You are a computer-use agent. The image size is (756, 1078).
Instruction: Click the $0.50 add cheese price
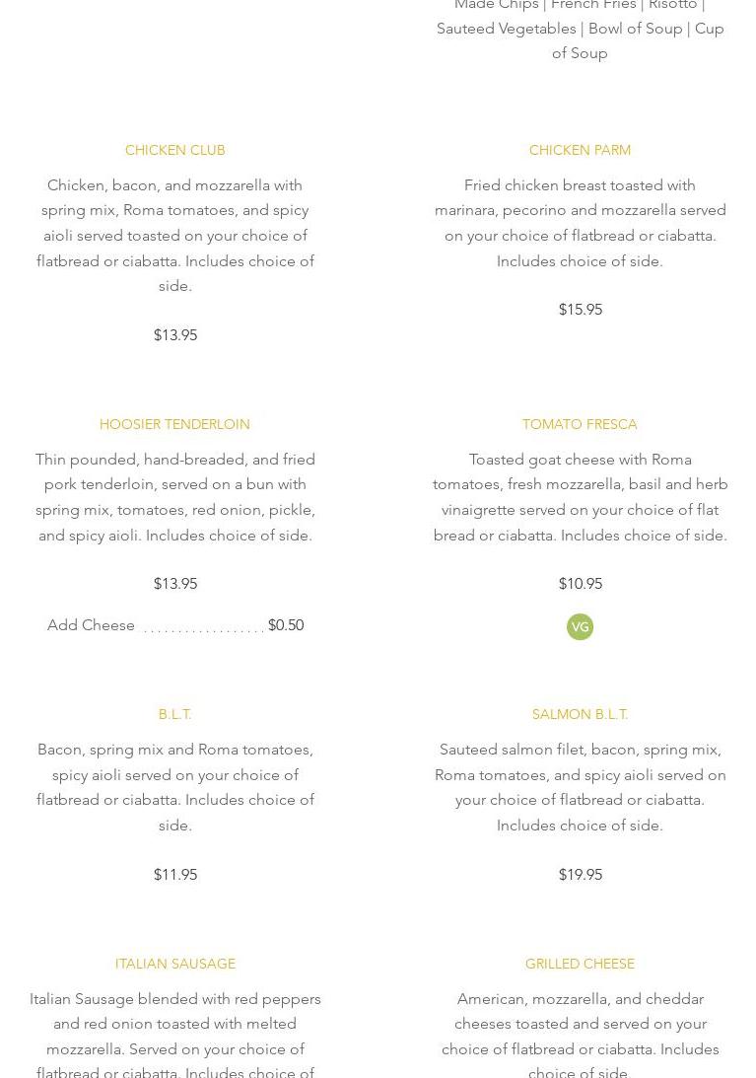tap(286, 625)
